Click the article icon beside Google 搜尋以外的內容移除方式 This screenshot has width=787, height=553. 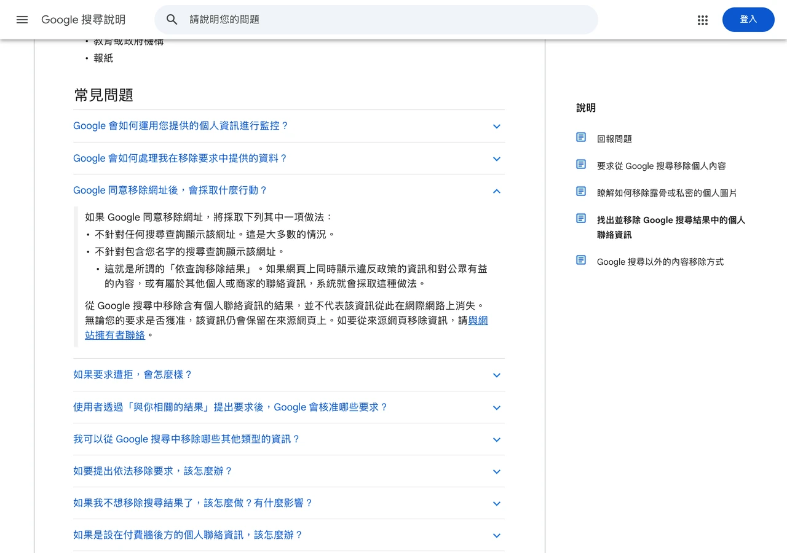coord(581,260)
